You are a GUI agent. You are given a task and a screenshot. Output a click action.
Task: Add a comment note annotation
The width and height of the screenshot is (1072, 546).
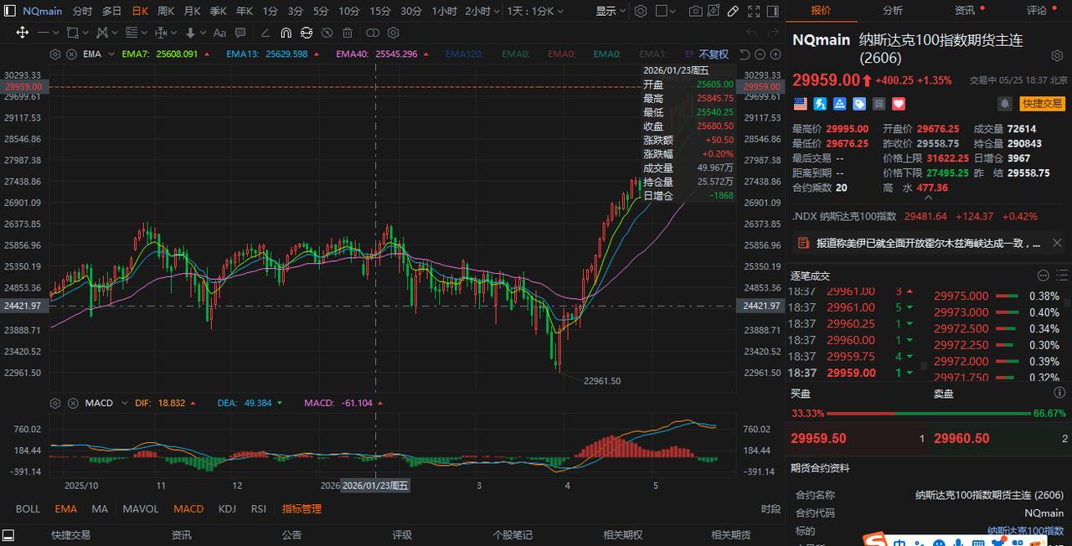click(x=240, y=33)
